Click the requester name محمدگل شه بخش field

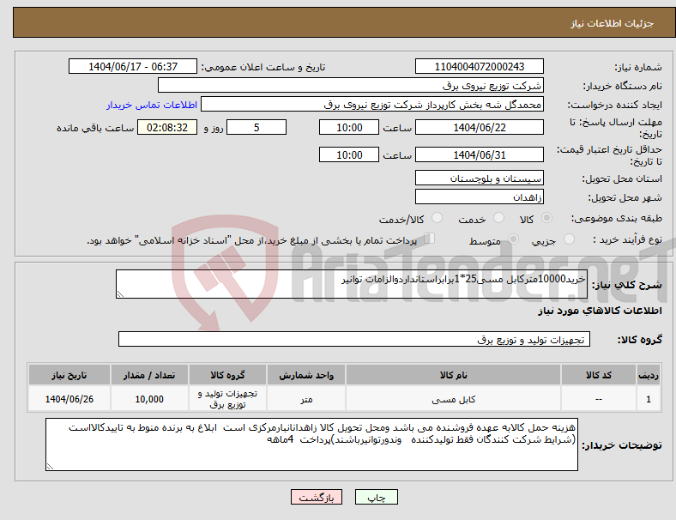372,105
